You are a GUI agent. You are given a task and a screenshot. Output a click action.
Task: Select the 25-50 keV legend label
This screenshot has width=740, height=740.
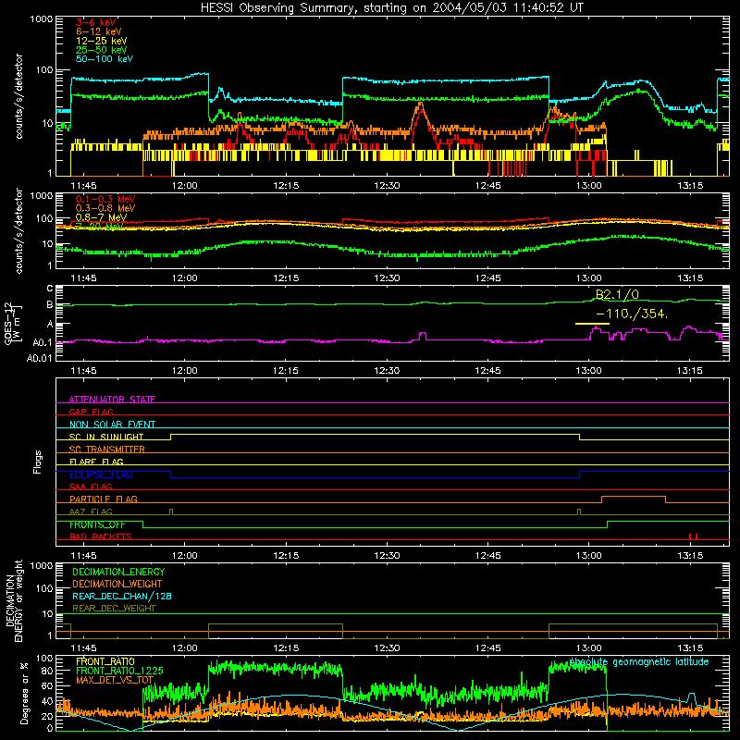point(102,50)
